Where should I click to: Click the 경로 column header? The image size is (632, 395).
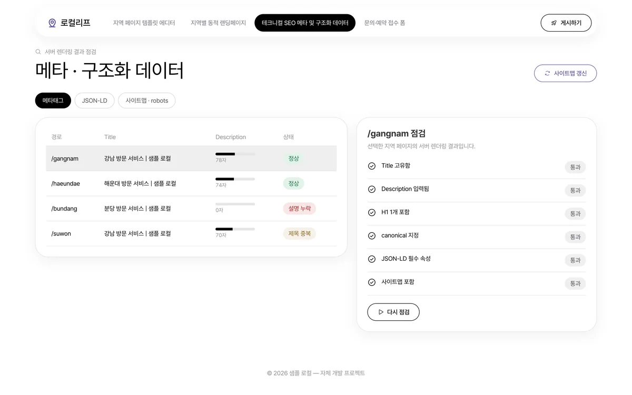pos(57,137)
